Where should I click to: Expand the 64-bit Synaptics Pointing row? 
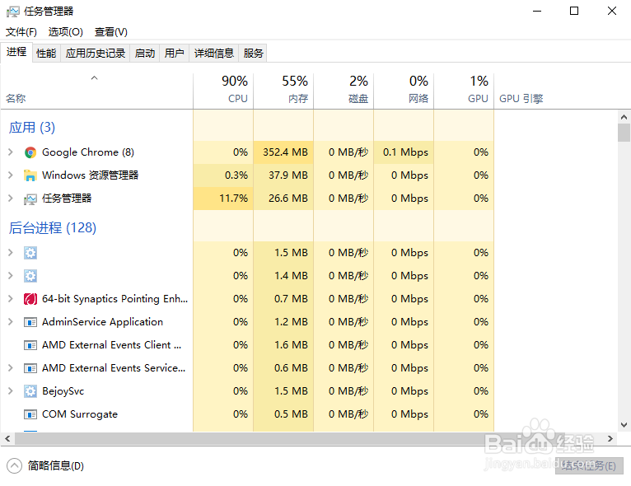(x=11, y=298)
